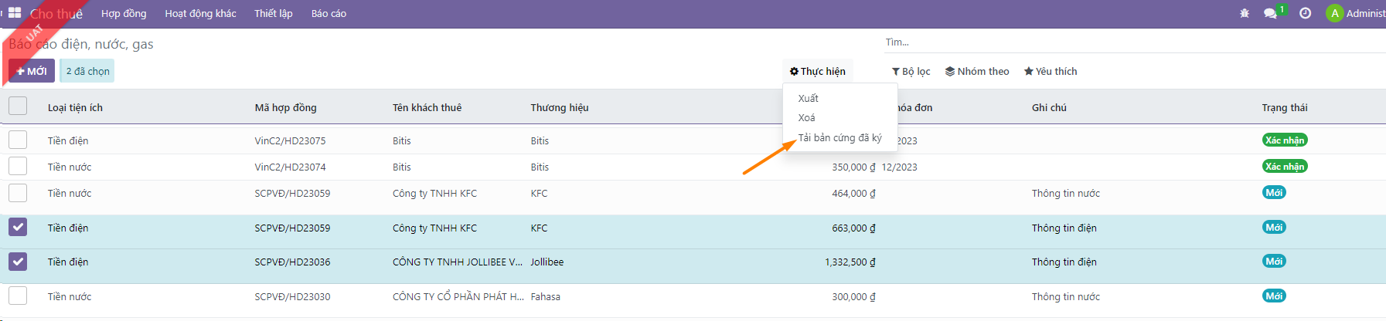Click the 464,000 ₫ amount cell
This screenshot has height=321, width=1386.
pyautogui.click(x=853, y=193)
